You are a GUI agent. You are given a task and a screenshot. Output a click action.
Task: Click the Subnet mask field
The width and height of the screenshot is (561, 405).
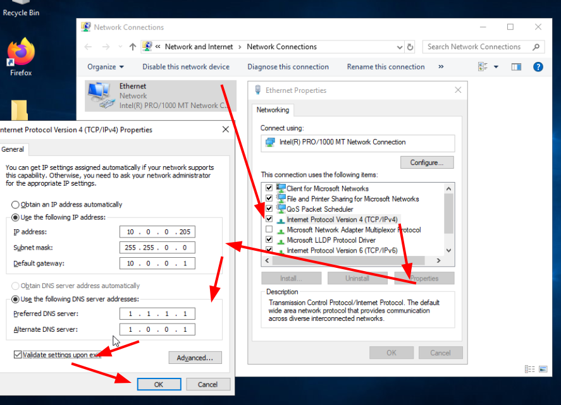[157, 248]
